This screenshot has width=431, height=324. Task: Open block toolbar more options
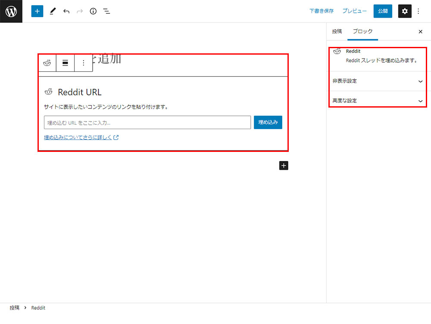84,63
